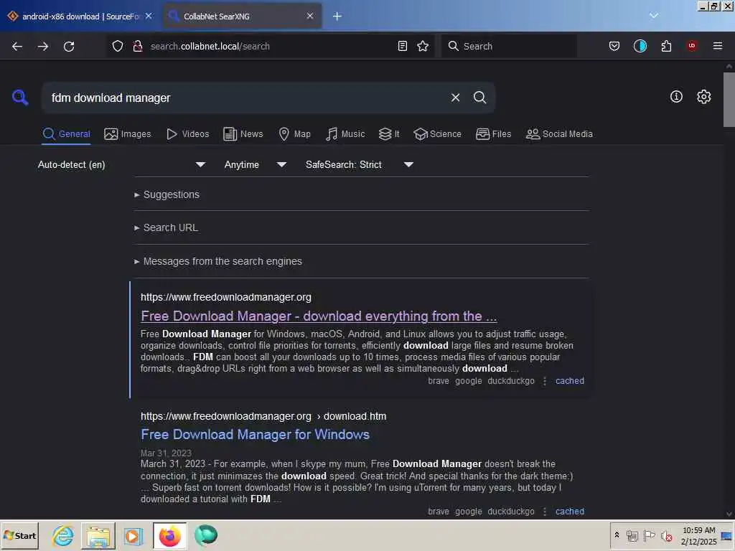Image resolution: width=735 pixels, height=551 pixels.
Task: Open the Anytime time range dropdown
Action: point(255,164)
